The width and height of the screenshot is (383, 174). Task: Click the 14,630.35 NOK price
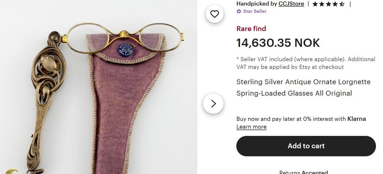[x=278, y=43]
